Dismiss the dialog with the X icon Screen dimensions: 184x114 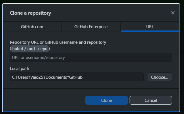[x=173, y=13]
